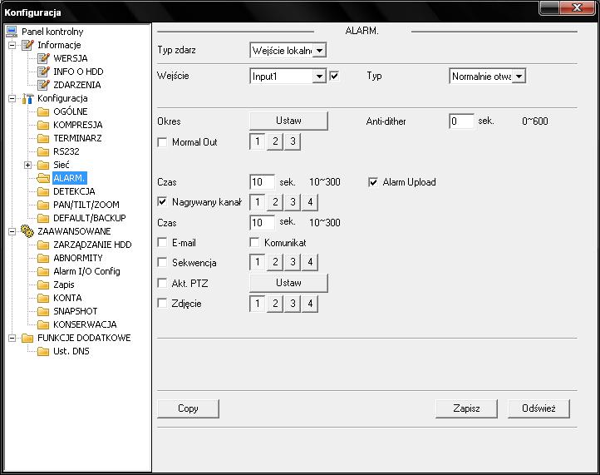Screen dimensions: 600x475
Task: Select channel 3 for Nagrywany kanał
Action: pyautogui.click(x=293, y=202)
